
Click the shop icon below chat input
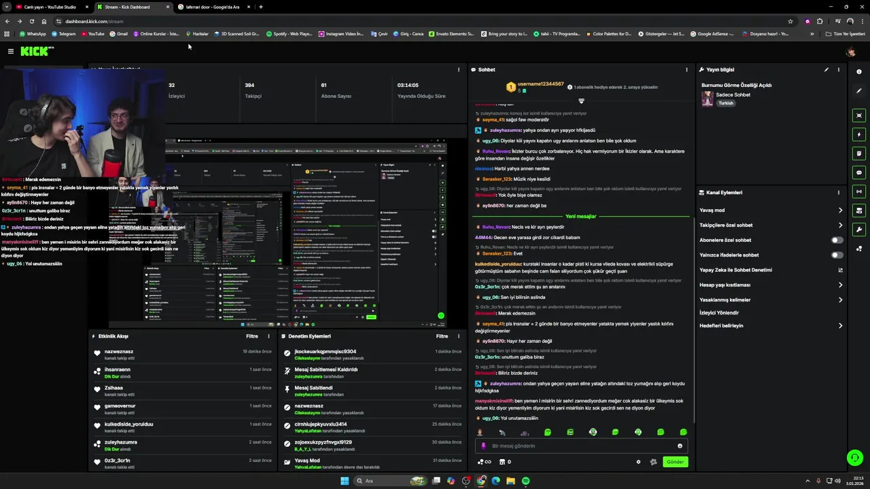click(x=502, y=462)
